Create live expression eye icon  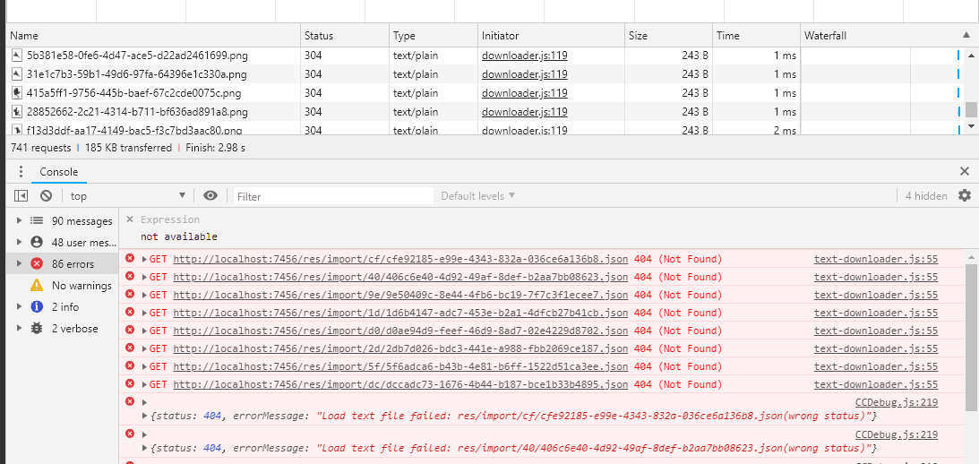pos(210,196)
